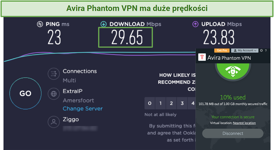Select rating 3 in recommendation survey
274x150 pixels.
pyautogui.click(x=182, y=103)
